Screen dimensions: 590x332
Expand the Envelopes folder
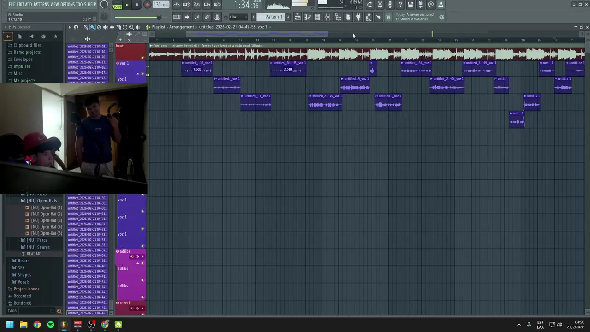23,59
